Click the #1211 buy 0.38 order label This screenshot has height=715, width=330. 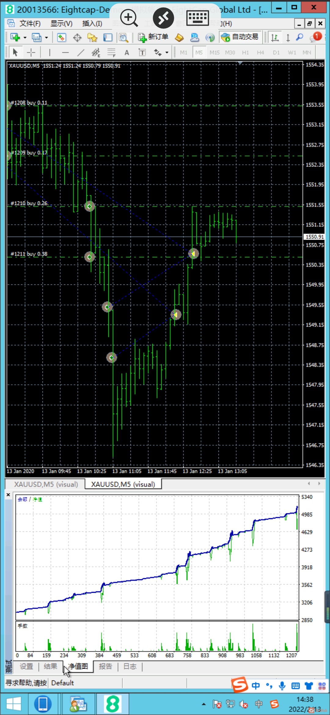coord(29,254)
